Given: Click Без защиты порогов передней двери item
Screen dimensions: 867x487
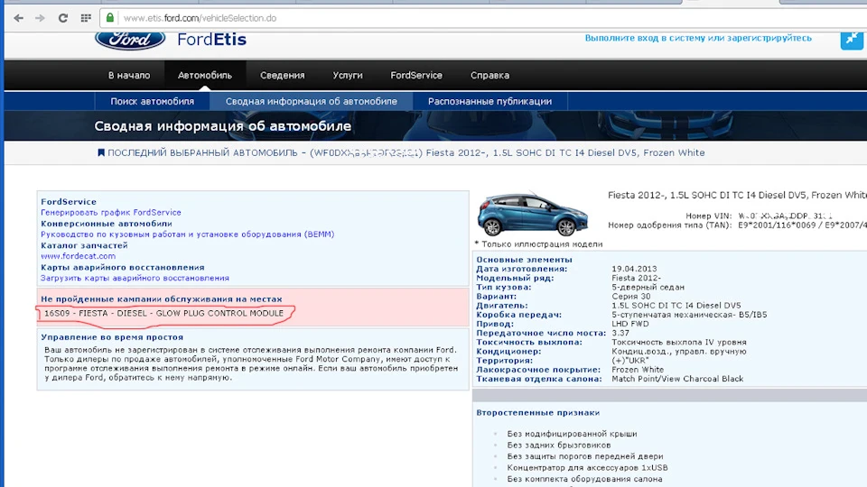Looking at the screenshot, I should 585,456.
